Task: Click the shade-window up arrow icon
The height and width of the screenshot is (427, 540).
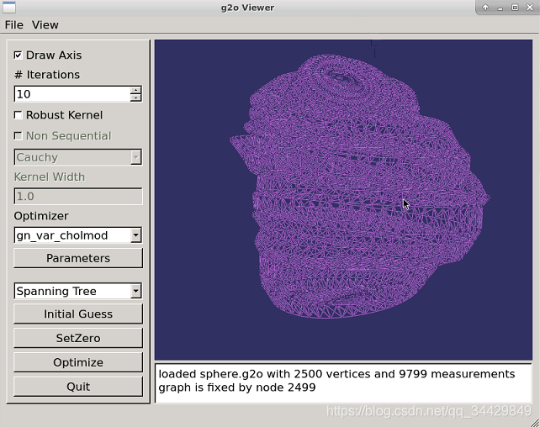Action: click(485, 8)
